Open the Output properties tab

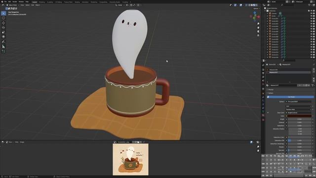click(x=263, y=73)
